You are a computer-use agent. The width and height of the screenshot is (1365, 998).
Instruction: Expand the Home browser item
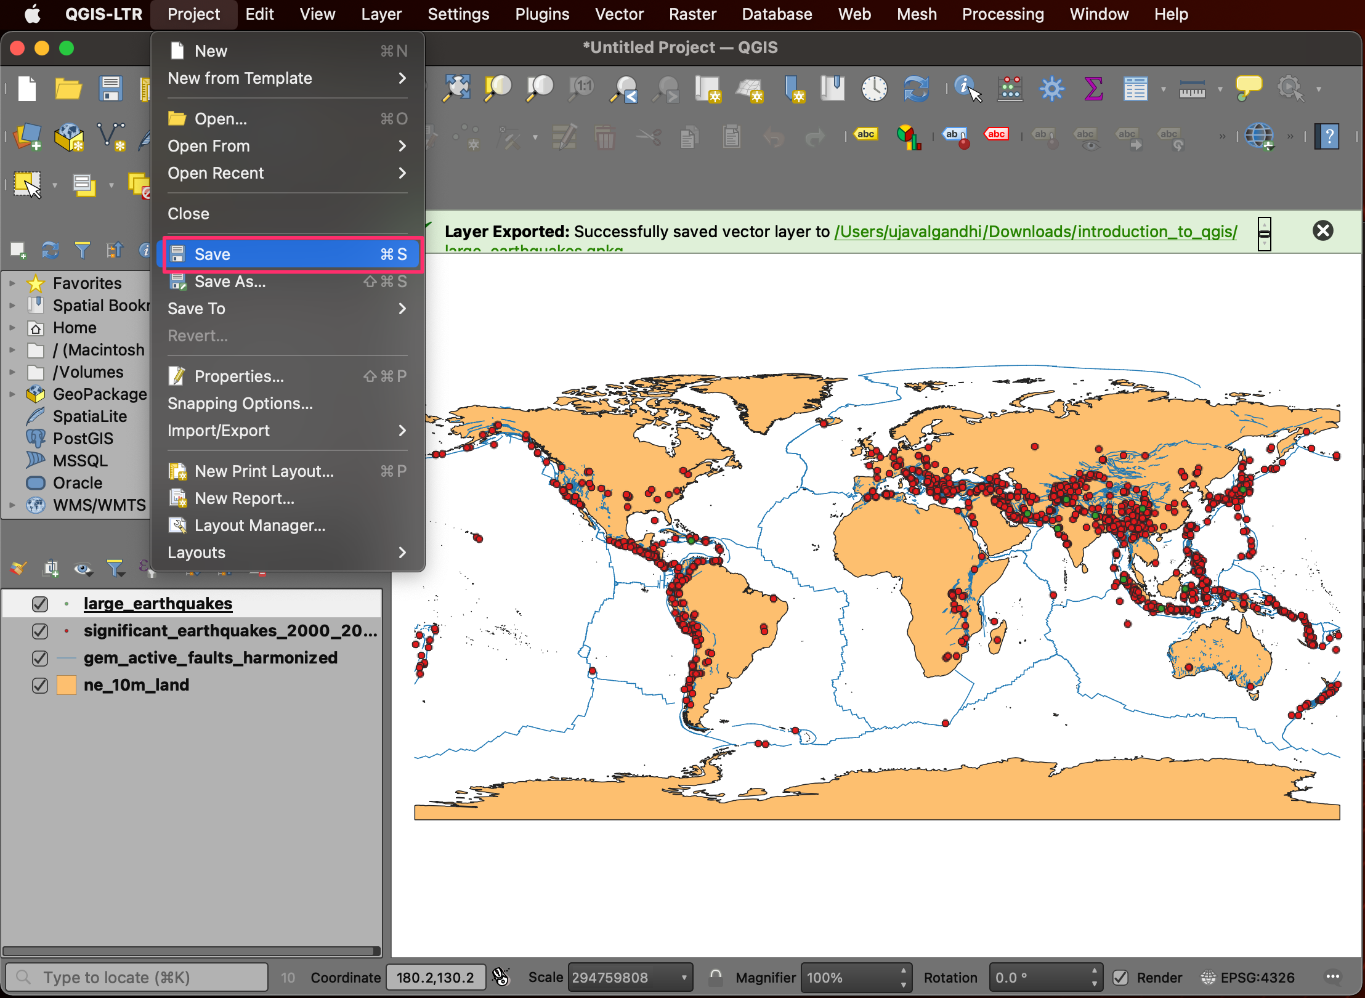[12, 328]
